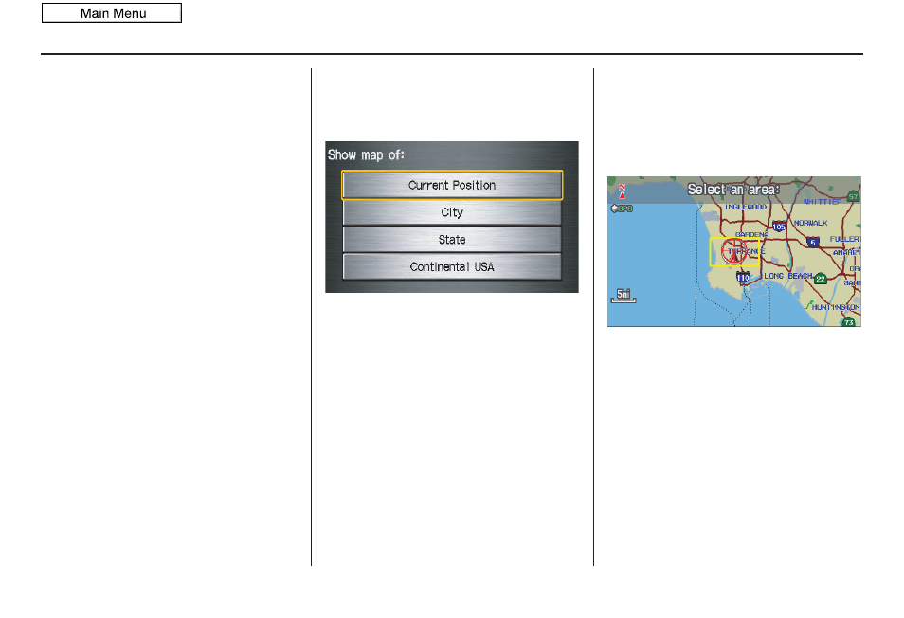Click the north-pointing compass indicator
The image size is (904, 618).
tap(624, 189)
